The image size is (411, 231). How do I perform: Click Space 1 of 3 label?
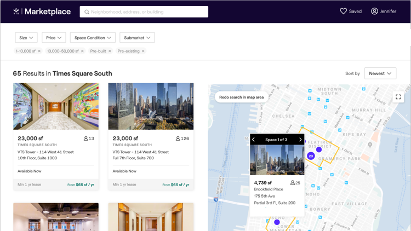pos(276,140)
